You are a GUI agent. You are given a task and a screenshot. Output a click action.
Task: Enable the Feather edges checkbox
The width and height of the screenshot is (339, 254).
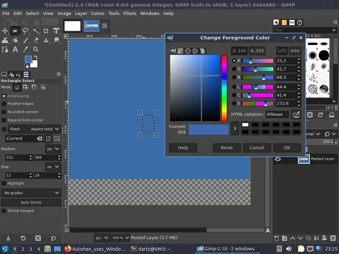tap(4, 104)
